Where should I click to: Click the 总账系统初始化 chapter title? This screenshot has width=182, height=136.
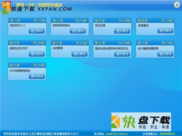62,25
